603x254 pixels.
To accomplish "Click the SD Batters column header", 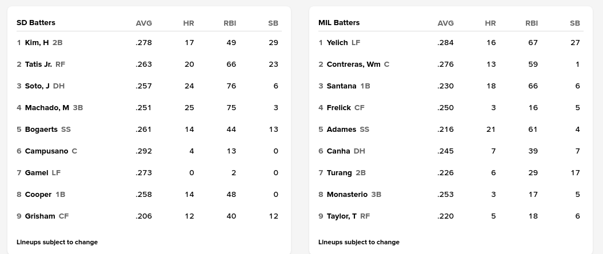I will coord(36,23).
